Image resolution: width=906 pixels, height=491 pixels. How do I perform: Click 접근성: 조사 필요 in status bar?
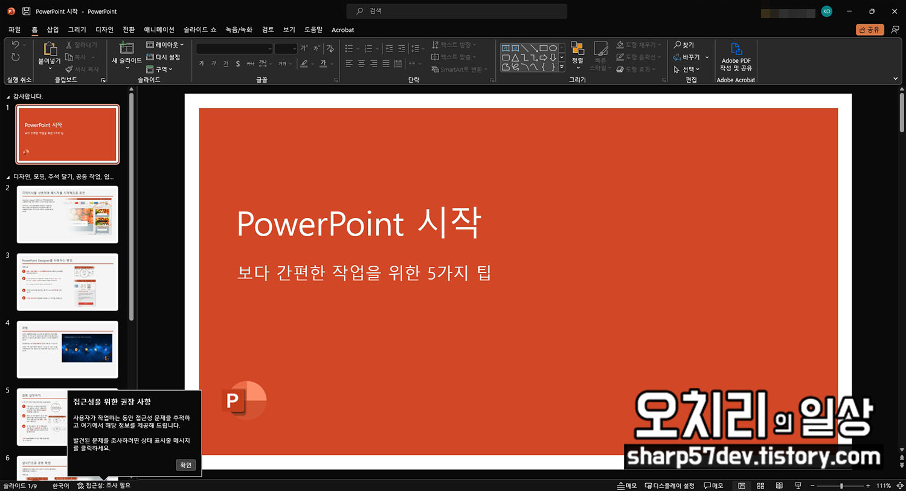tap(103, 486)
